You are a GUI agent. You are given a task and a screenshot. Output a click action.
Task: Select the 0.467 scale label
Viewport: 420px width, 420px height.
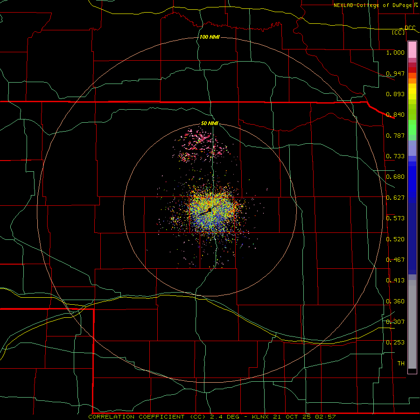(x=395, y=260)
